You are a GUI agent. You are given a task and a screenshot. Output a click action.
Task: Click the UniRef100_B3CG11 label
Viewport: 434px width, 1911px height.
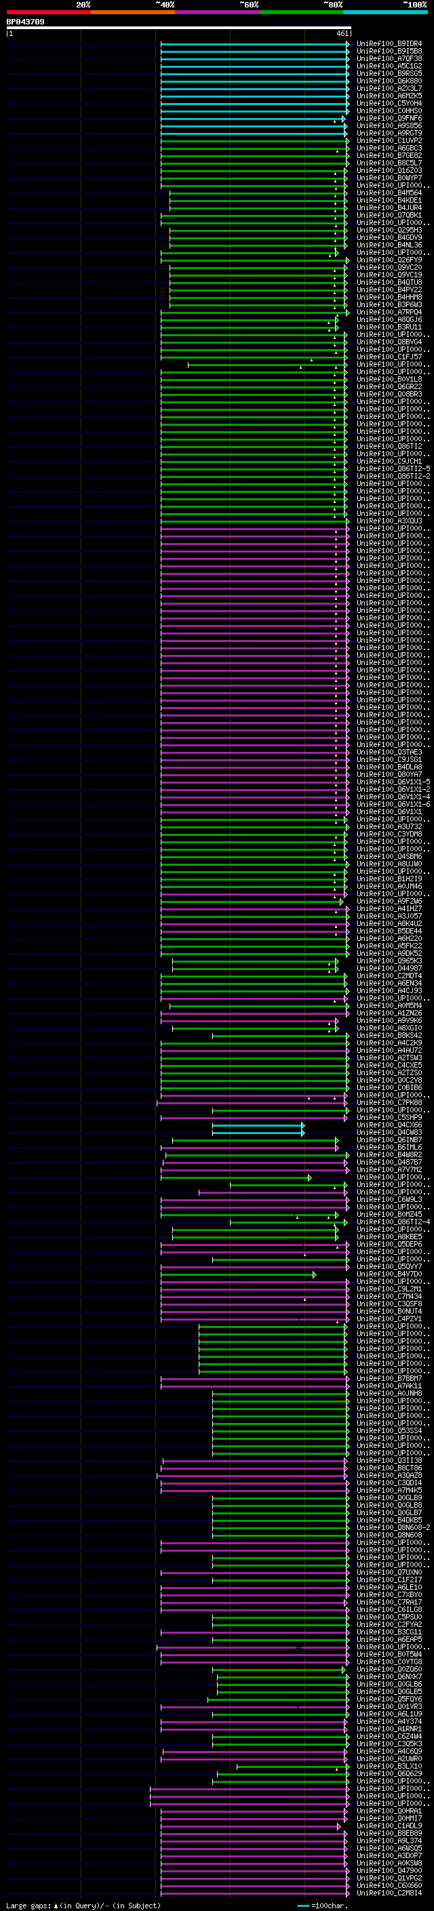[389, 1632]
